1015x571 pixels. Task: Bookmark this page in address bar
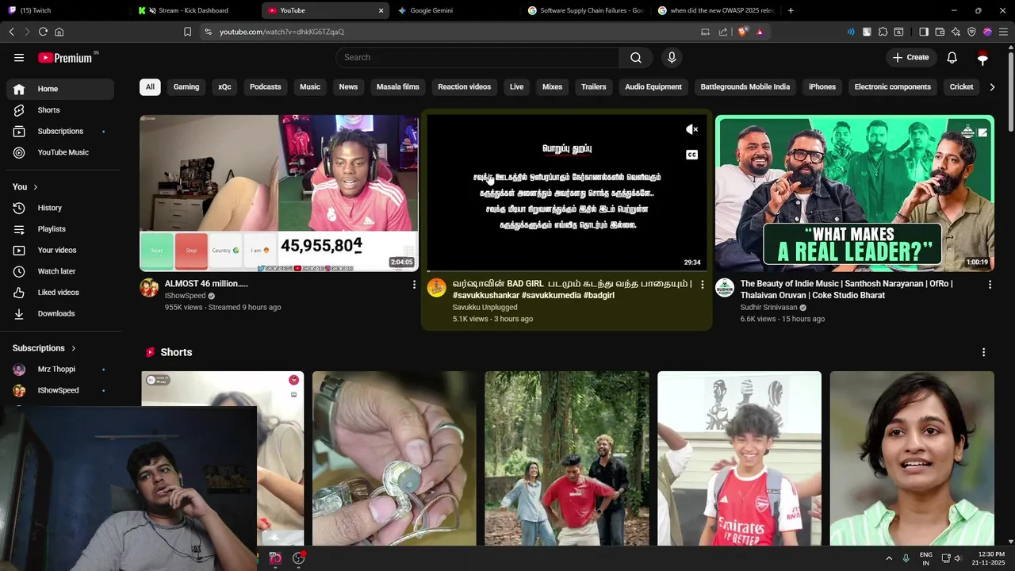pos(187,32)
